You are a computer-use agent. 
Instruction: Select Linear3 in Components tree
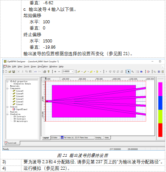[x=20, y=99]
